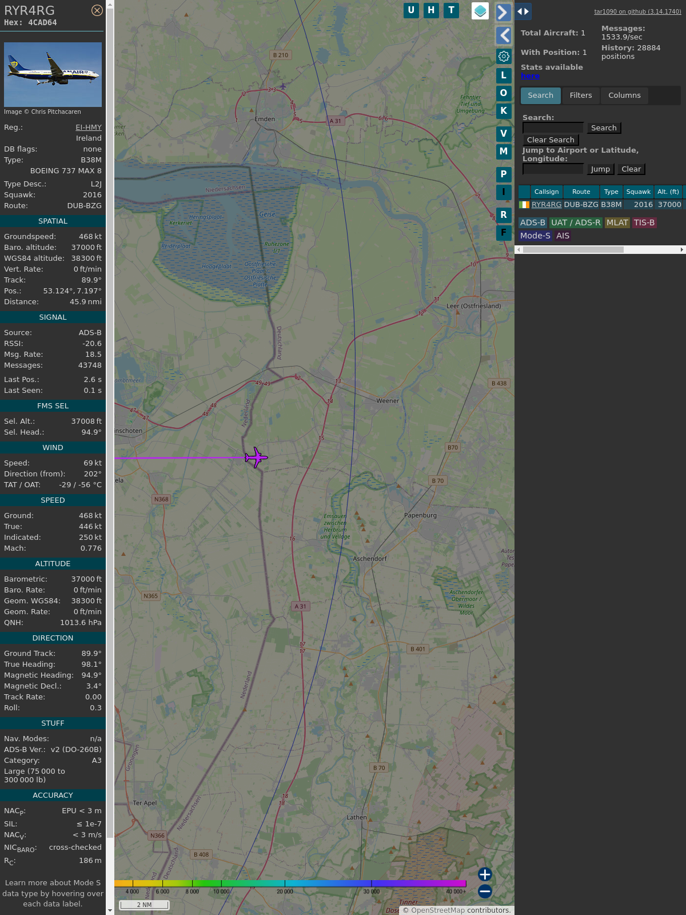
Task: Click the ADS-B source legend
Action: tap(533, 222)
